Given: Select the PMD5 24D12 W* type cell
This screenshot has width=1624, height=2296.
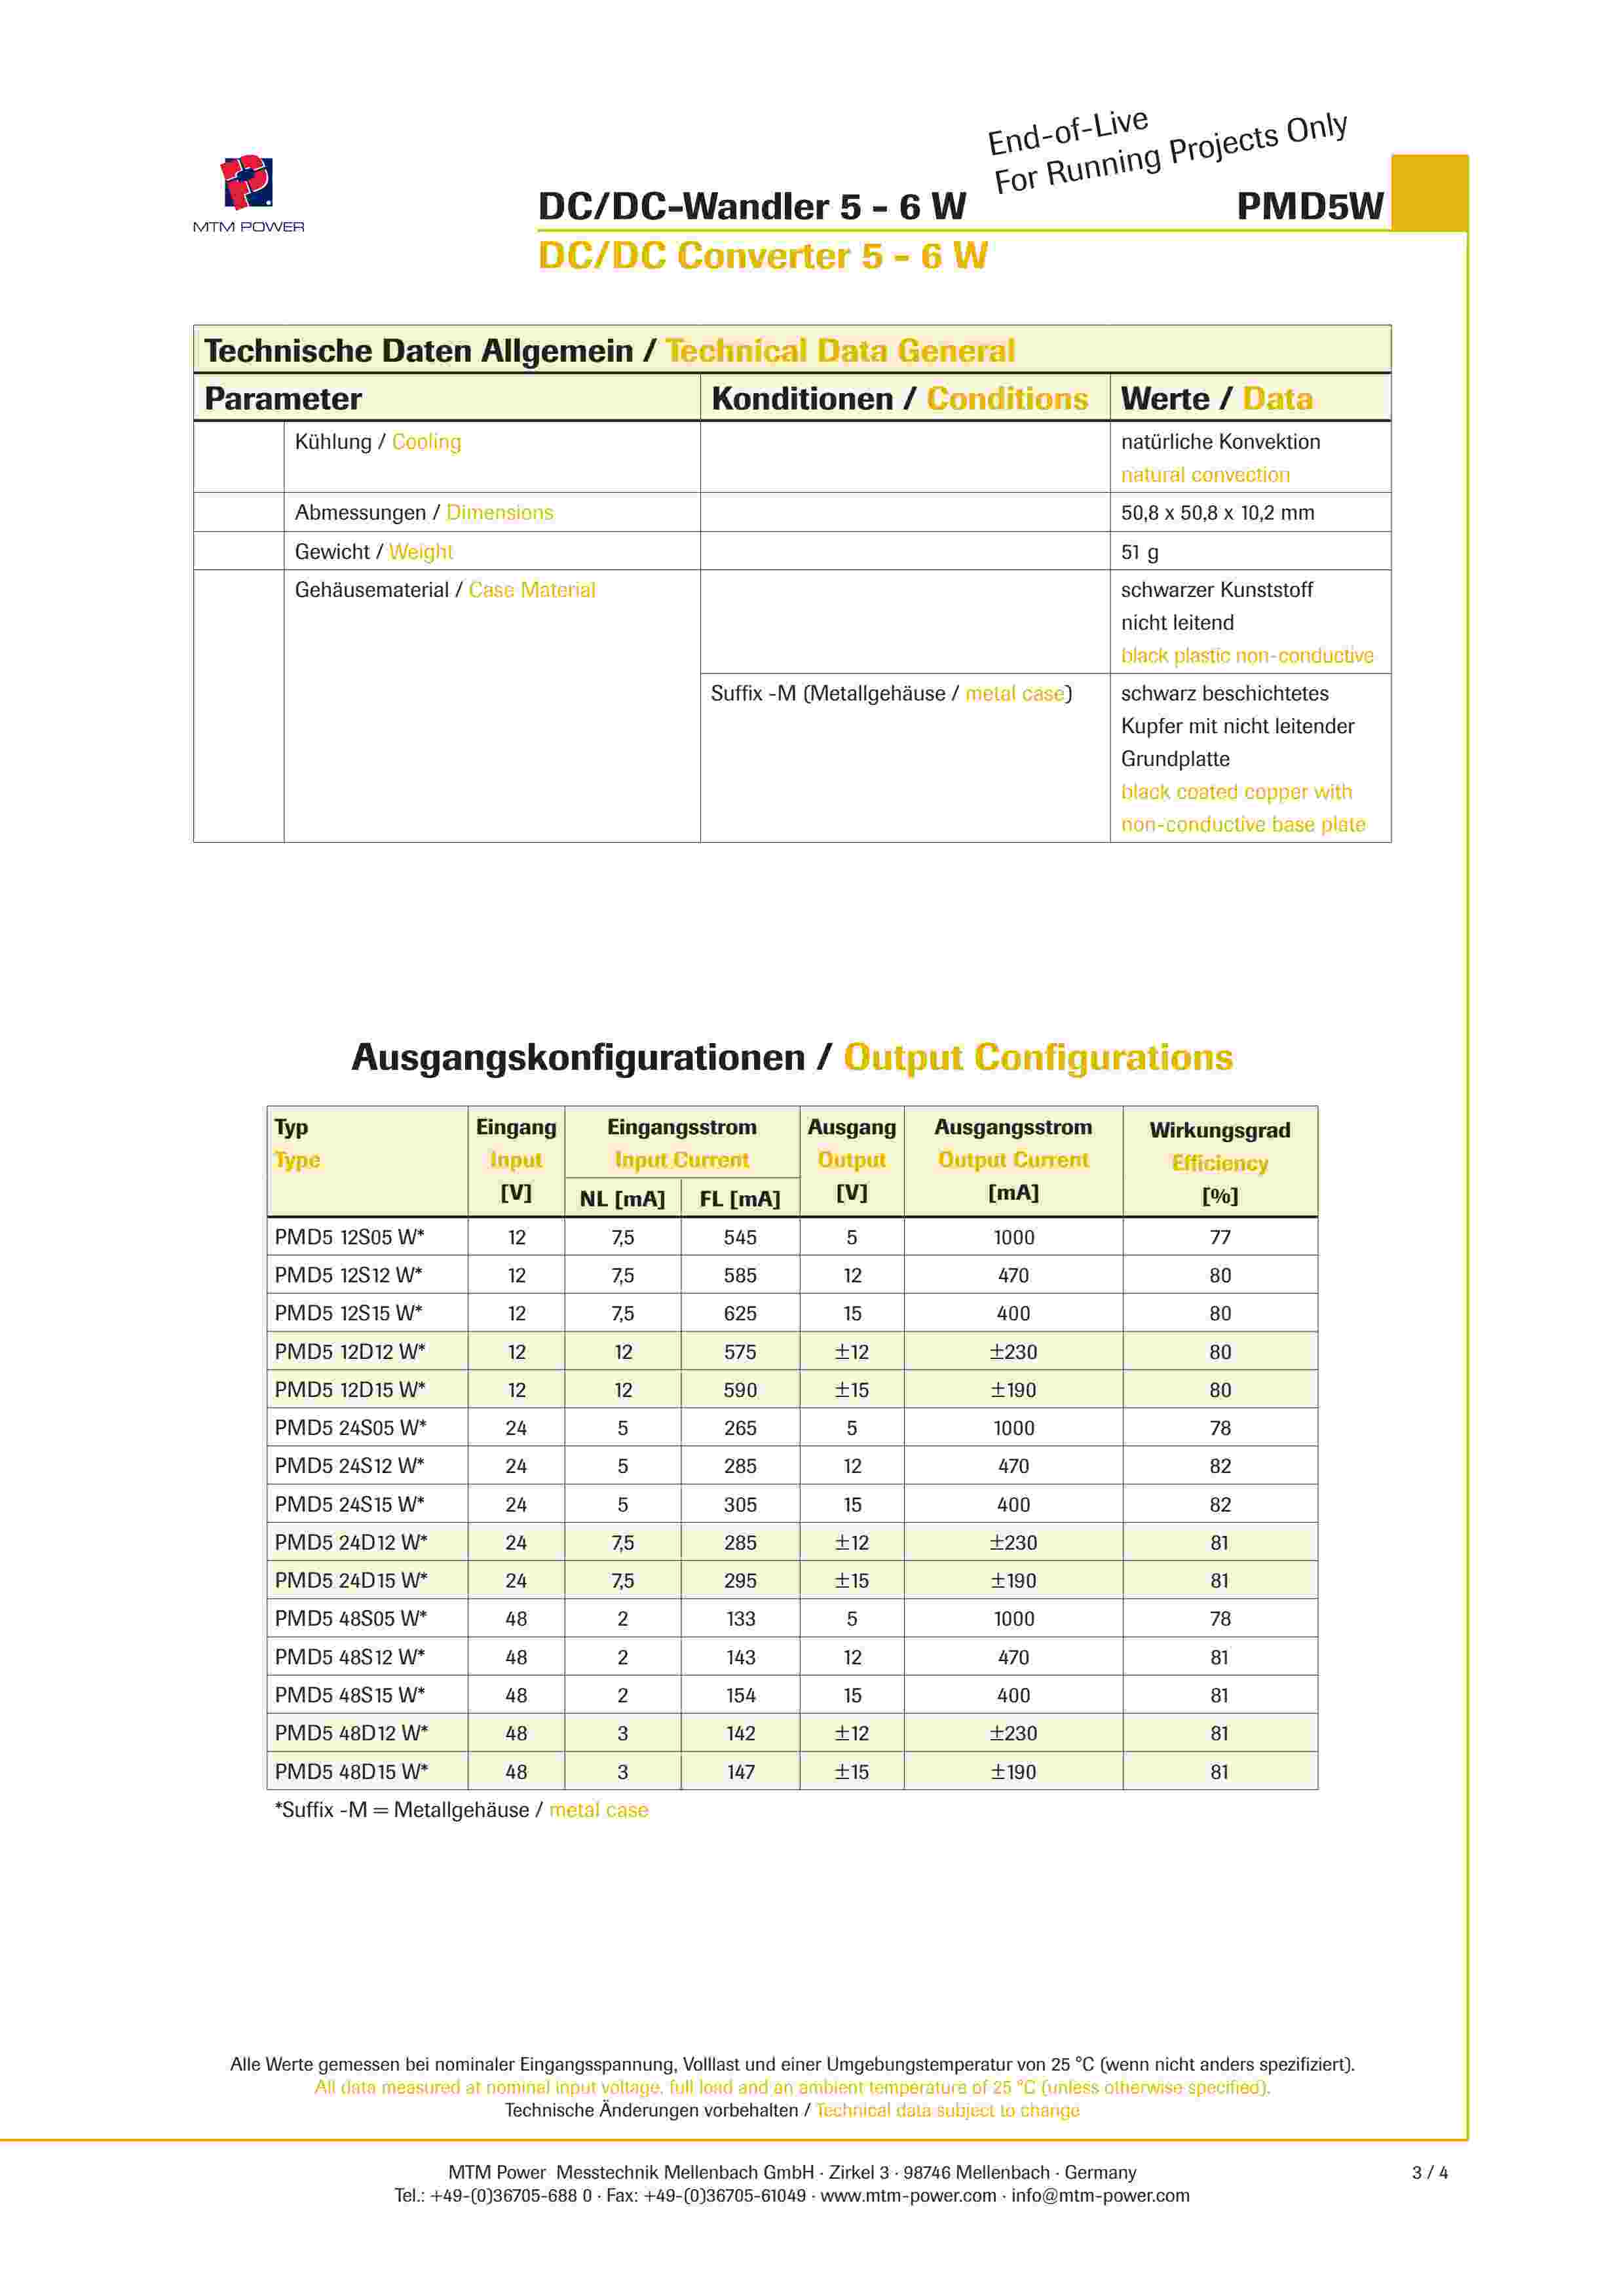Looking at the screenshot, I should (350, 1542).
